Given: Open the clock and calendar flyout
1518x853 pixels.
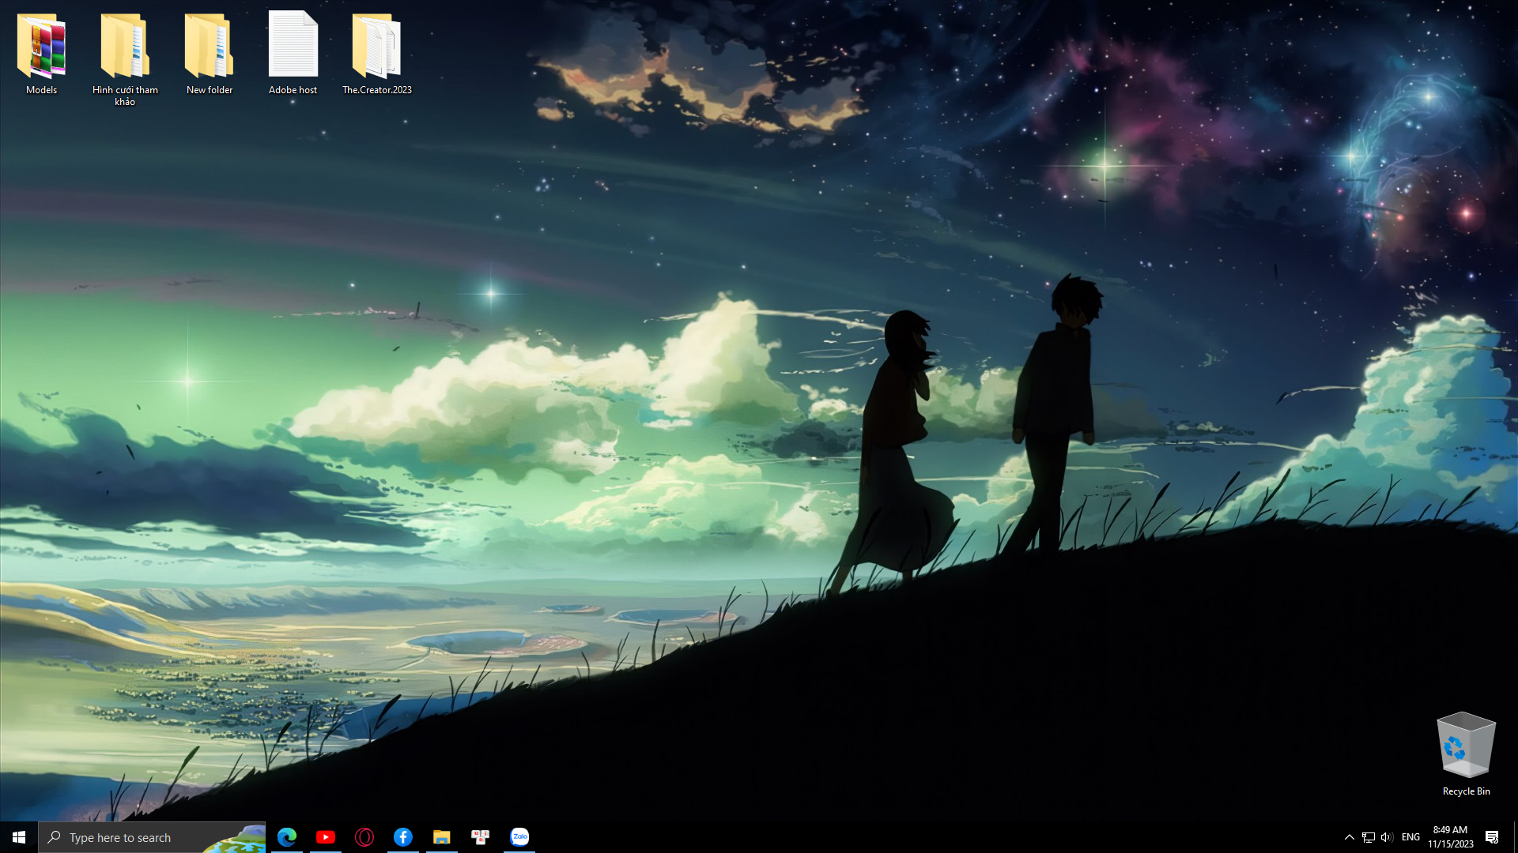Looking at the screenshot, I should (1450, 837).
